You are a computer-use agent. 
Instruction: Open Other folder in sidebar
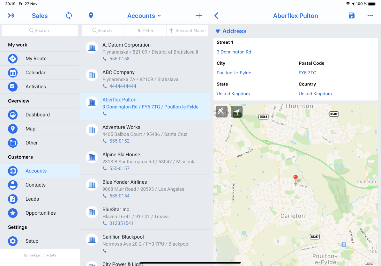(x=40, y=143)
